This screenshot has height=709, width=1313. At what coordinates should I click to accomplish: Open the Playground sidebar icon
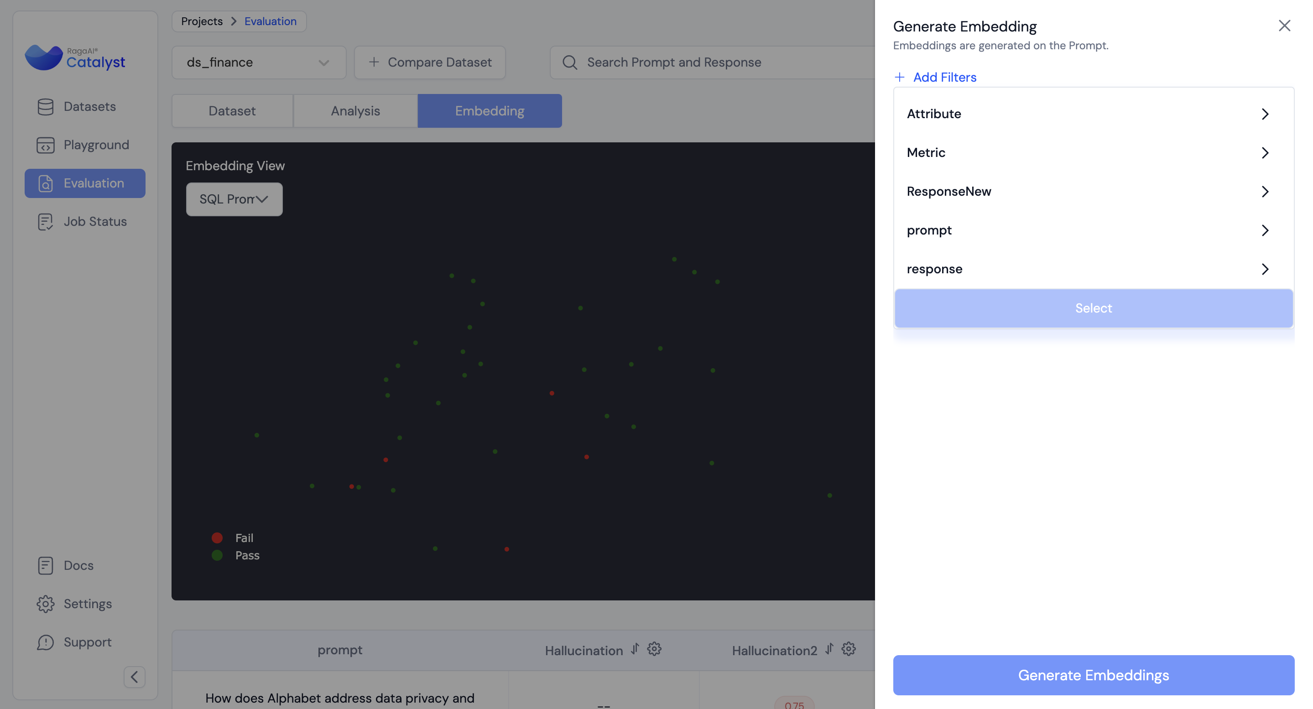45,145
